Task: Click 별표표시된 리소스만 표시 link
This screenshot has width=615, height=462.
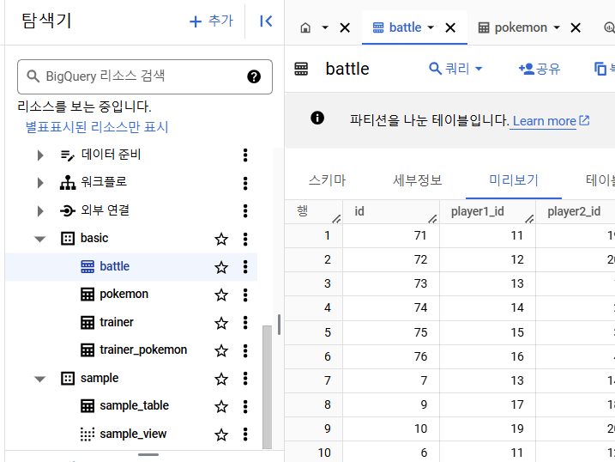Action: click(97, 127)
